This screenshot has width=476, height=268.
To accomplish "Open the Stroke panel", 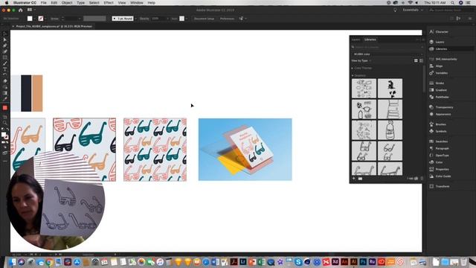I will [437, 83].
